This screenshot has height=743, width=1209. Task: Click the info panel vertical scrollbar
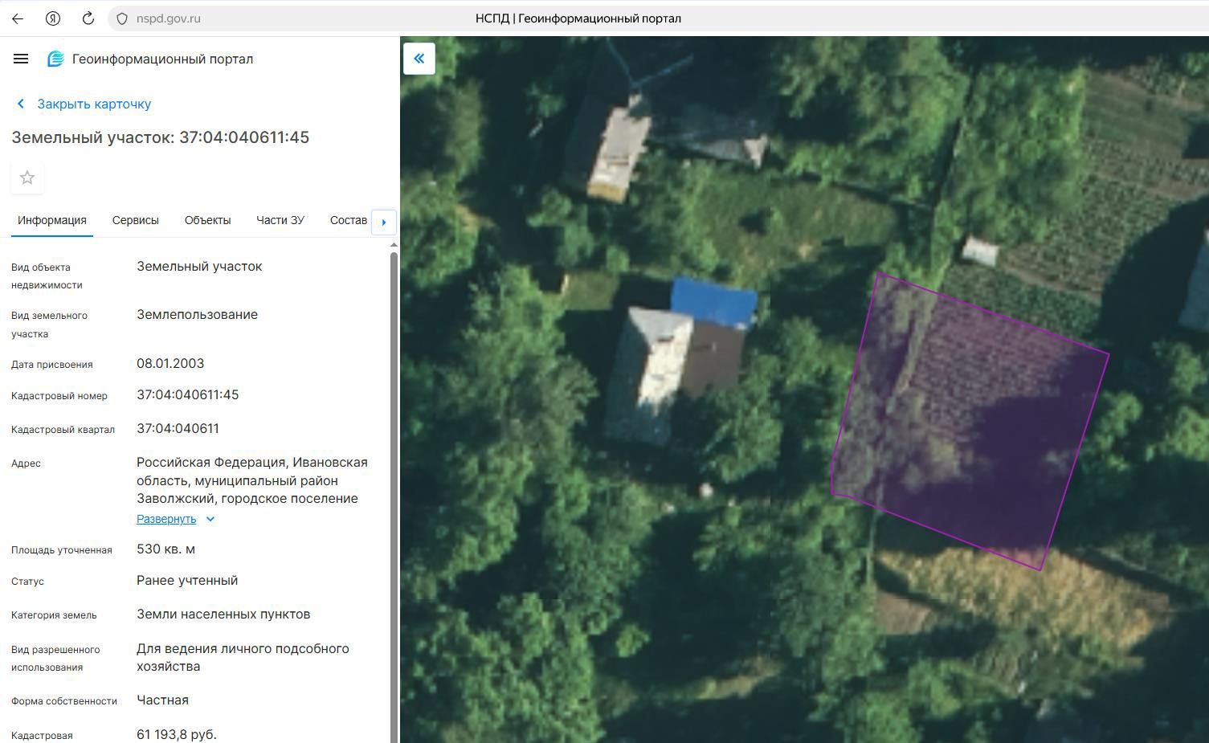coord(394,498)
